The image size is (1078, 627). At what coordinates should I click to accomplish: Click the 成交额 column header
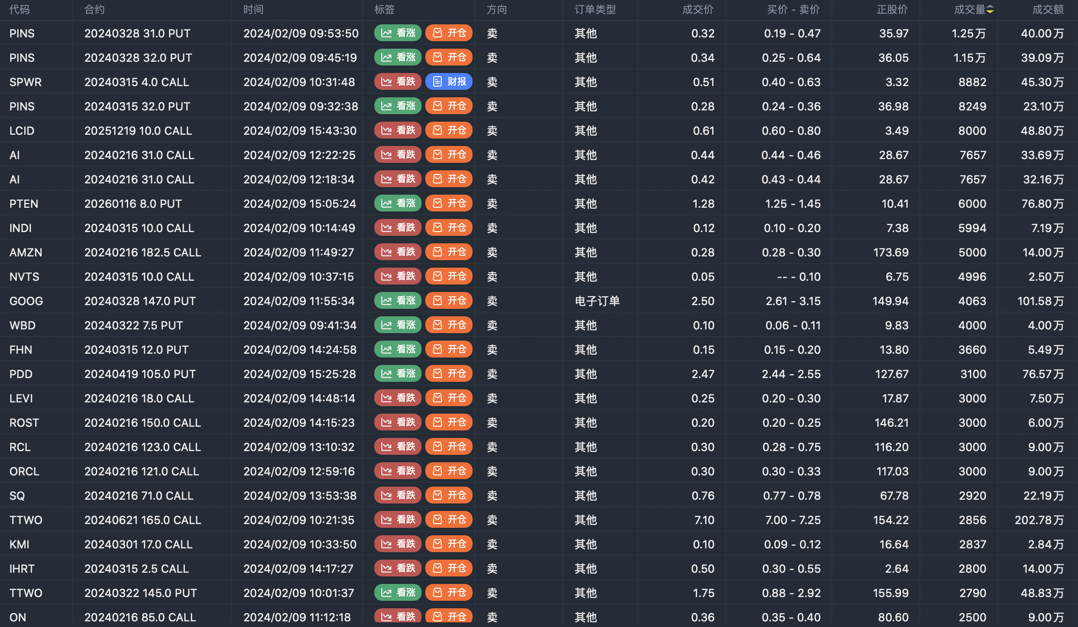[x=1048, y=10]
